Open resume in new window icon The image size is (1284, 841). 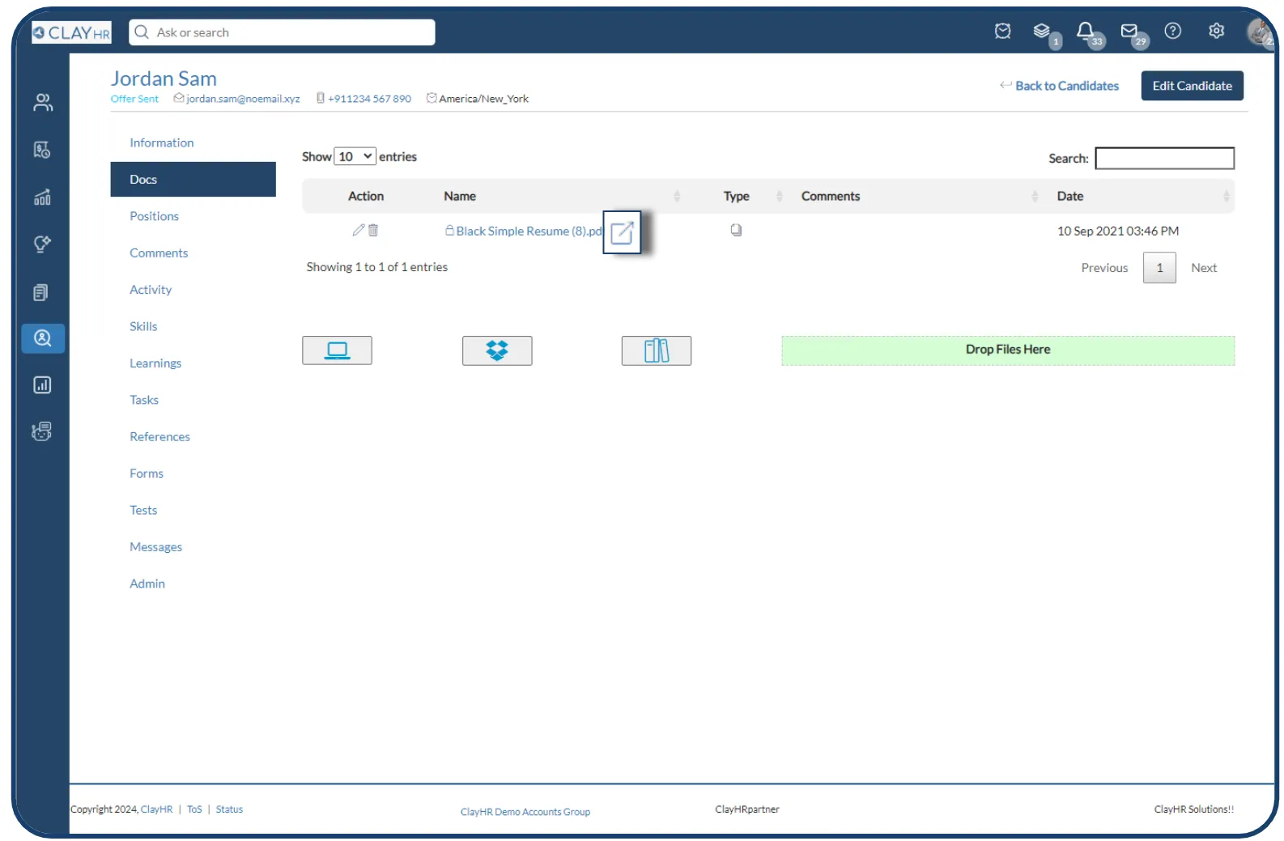click(622, 232)
